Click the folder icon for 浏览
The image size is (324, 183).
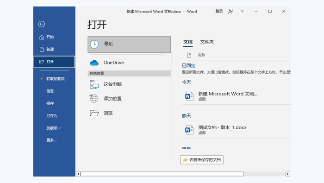[94, 113]
